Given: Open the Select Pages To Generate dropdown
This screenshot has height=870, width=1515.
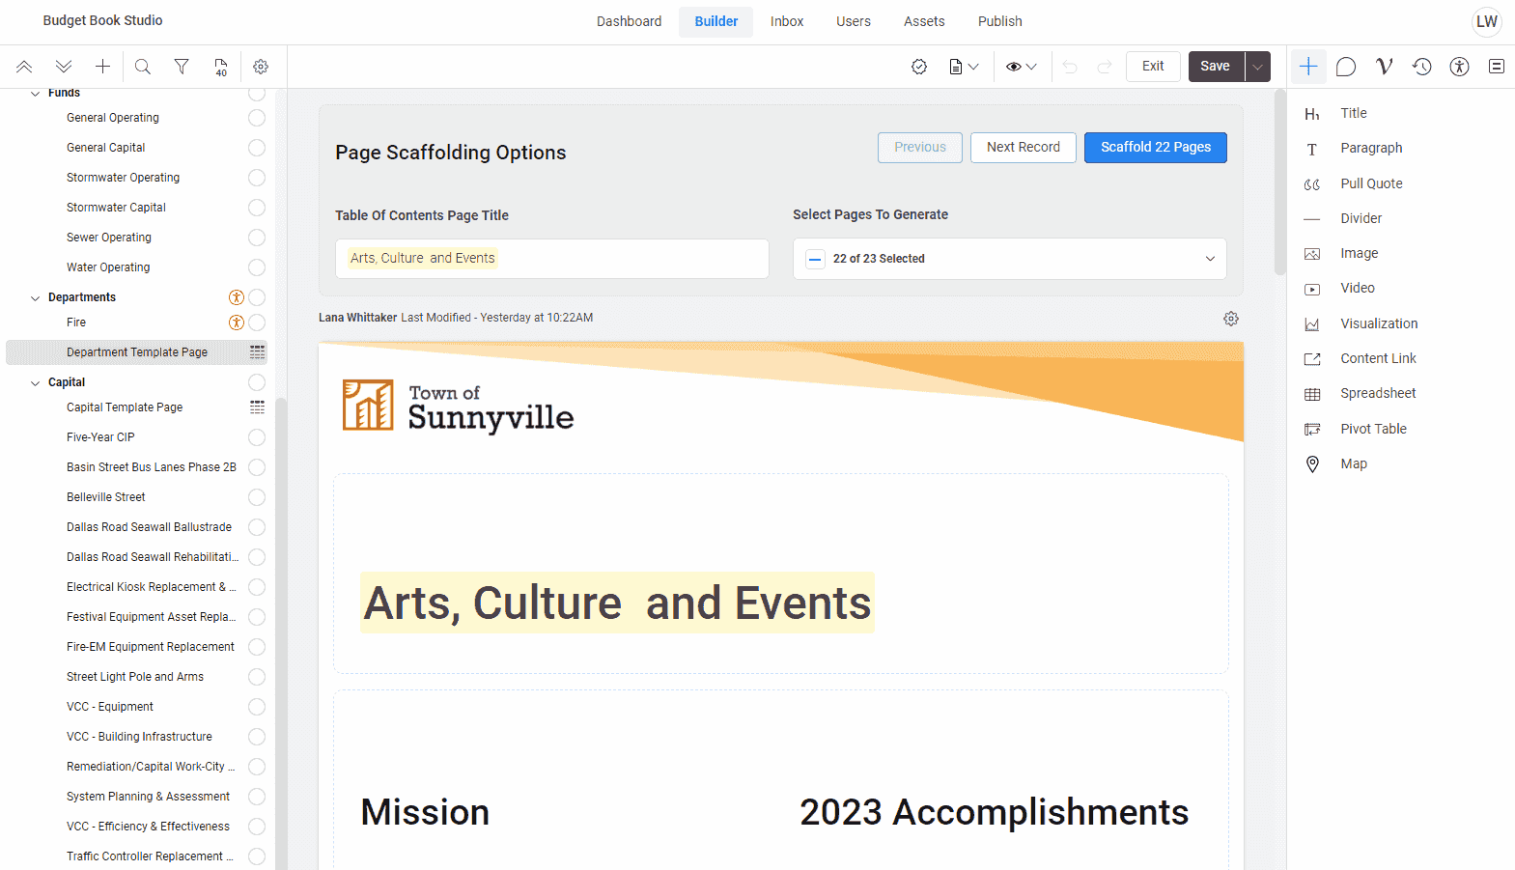Looking at the screenshot, I should 1210,259.
